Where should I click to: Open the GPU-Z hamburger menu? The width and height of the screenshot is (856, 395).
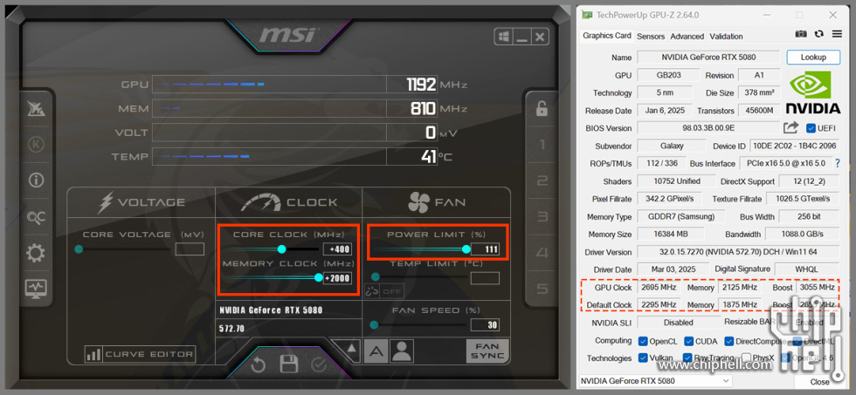pos(837,34)
